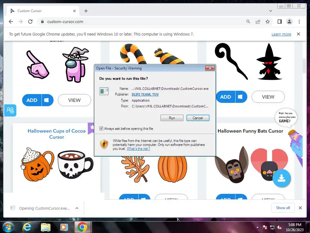Select the pumpkin cocoa cup cursor image
Image resolution: width=310 pixels, height=233 pixels.
[38, 164]
